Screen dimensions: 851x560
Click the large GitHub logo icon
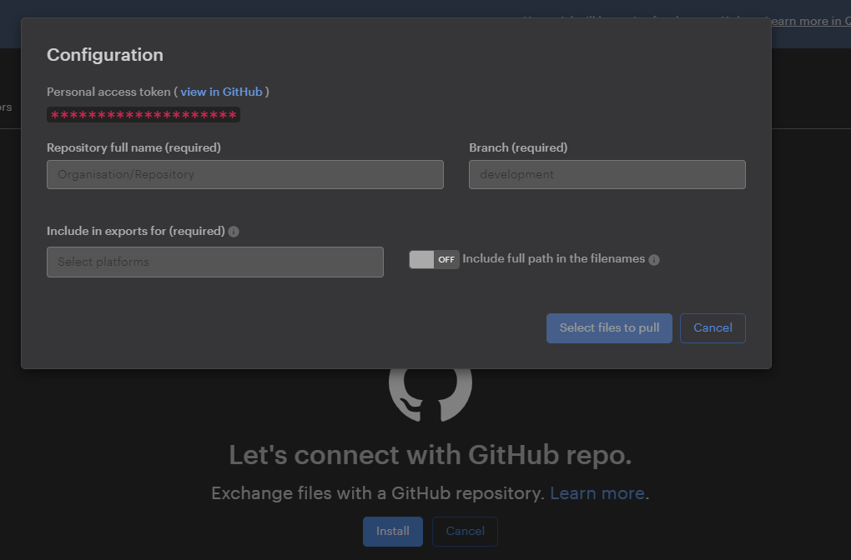click(x=431, y=390)
